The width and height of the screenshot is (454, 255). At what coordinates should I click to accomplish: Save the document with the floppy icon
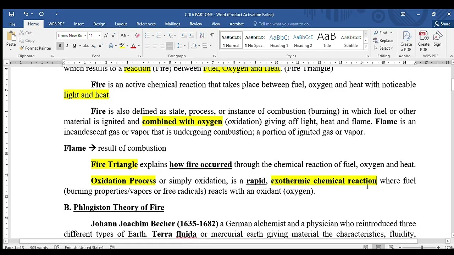coord(11,14)
